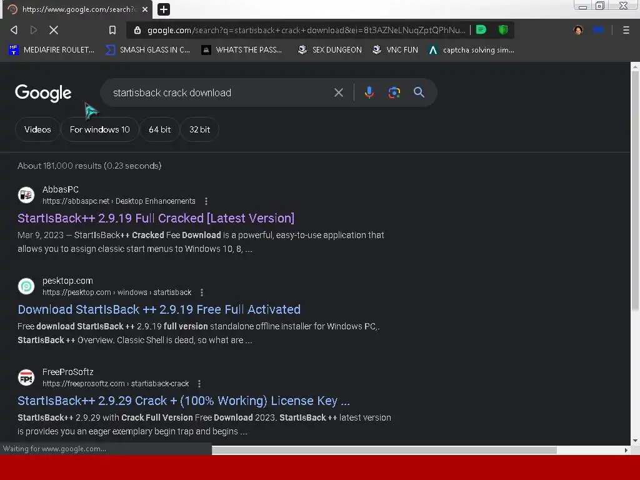Click the browser forward arrow
Screen dimensions: 640x480
point(34,30)
